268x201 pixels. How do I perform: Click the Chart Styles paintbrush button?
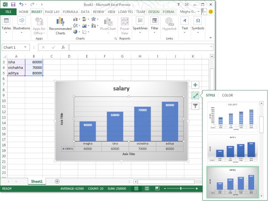(x=195, y=96)
